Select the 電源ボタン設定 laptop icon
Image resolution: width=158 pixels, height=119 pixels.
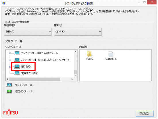pos(17,73)
